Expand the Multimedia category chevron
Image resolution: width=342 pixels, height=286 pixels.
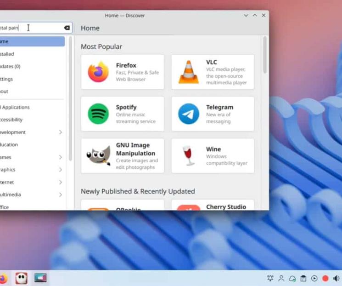click(x=61, y=194)
